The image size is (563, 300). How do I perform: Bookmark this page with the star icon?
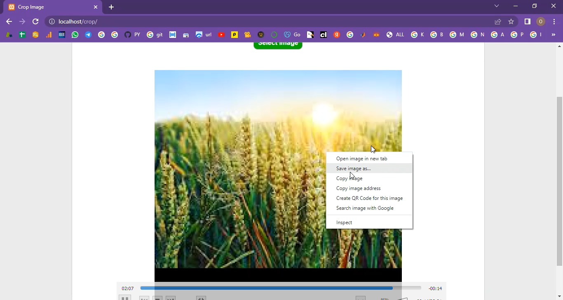click(x=511, y=21)
